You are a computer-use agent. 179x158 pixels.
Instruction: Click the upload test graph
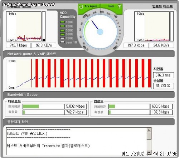tap(152, 26)
